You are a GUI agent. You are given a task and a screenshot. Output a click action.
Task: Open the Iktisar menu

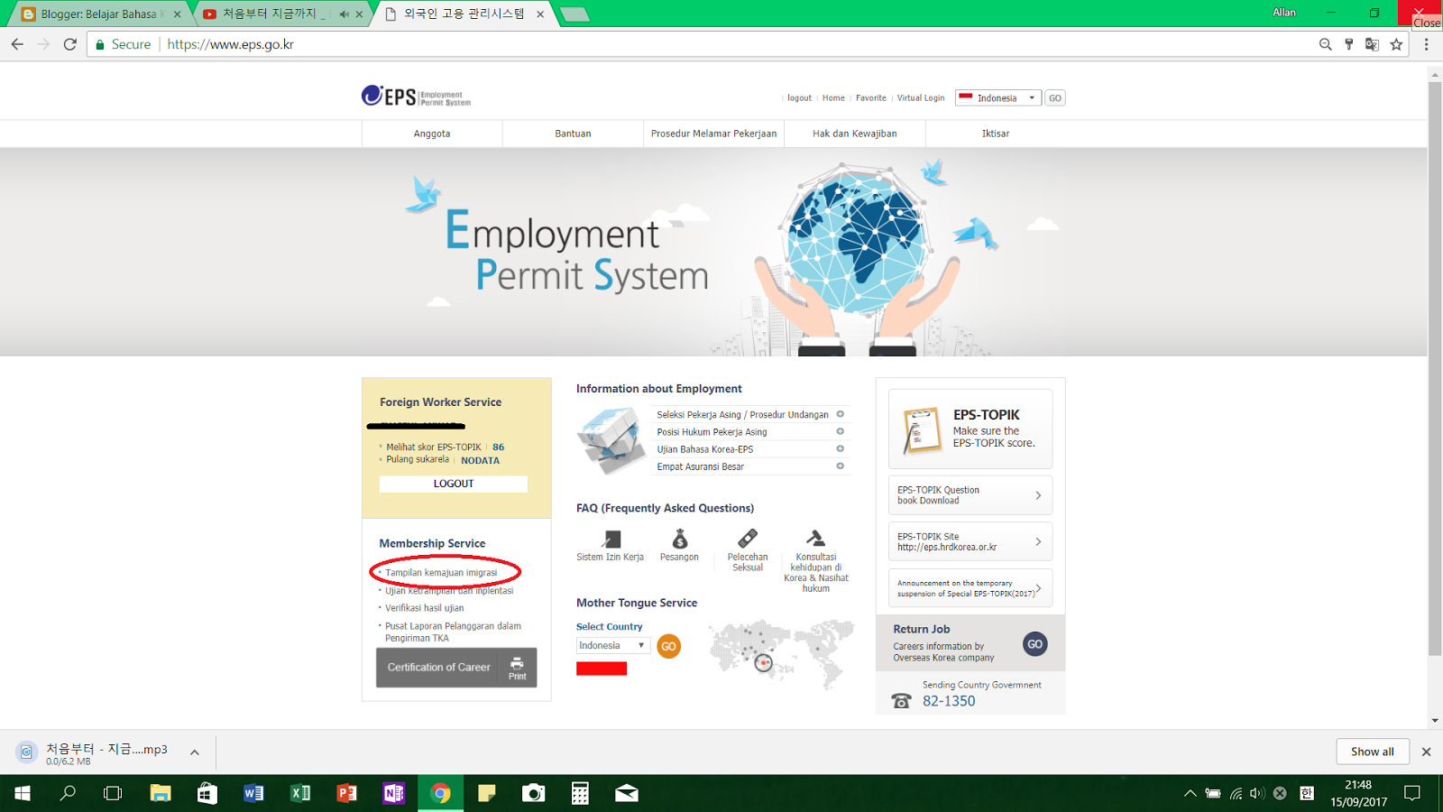(x=995, y=134)
